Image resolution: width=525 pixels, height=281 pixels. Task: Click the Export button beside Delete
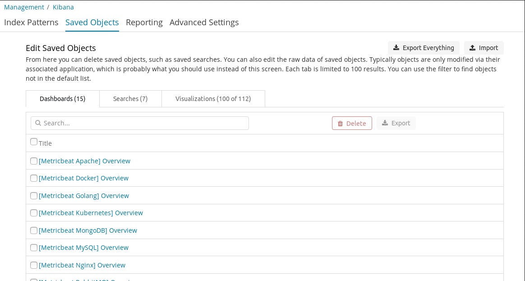tap(396, 123)
